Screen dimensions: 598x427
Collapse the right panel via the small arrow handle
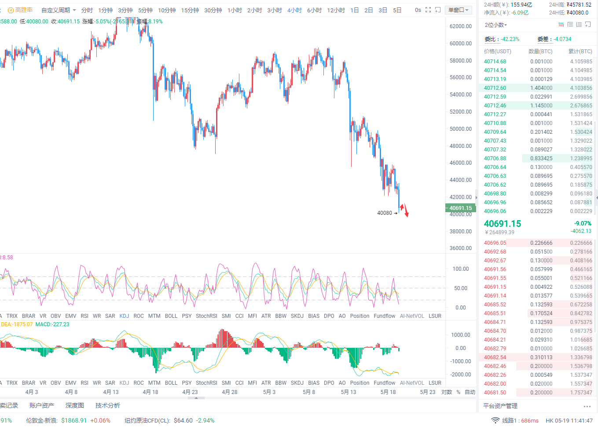pos(476,197)
